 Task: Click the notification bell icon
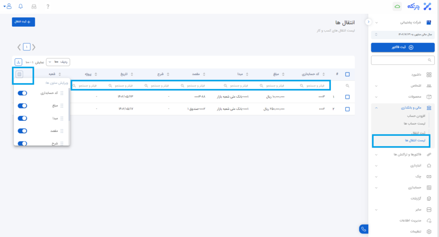click(x=21, y=6)
